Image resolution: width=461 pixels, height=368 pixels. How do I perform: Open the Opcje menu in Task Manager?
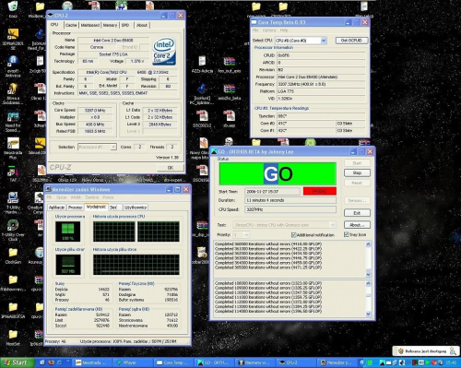61,197
